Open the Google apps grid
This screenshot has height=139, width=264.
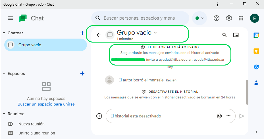(x=241, y=18)
